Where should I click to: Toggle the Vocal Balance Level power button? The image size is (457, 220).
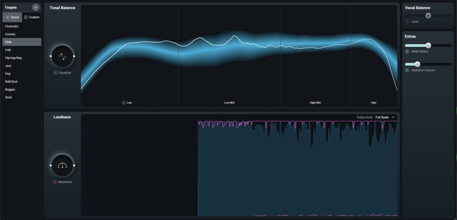[407, 21]
